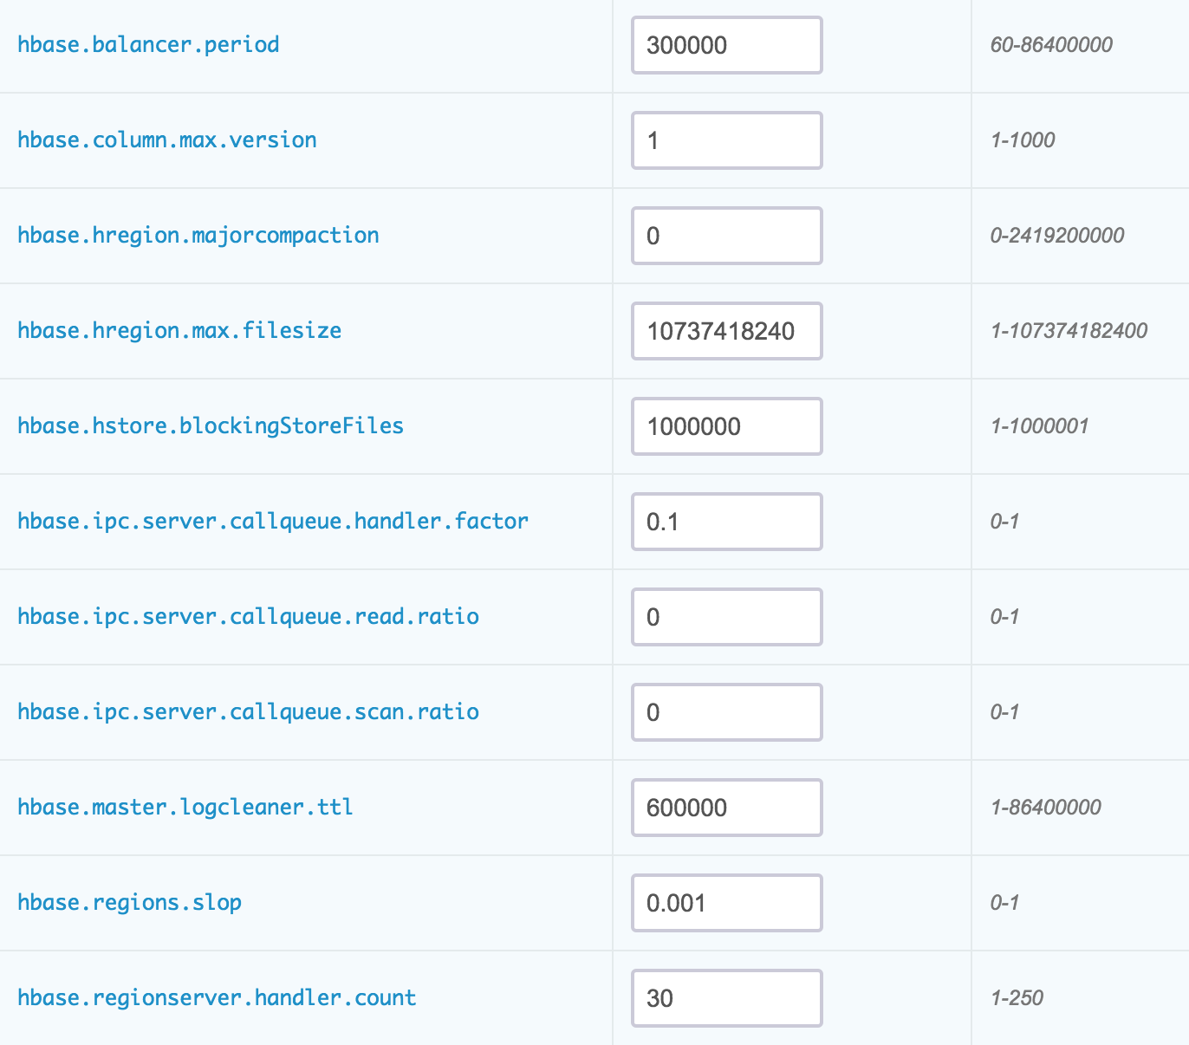Viewport: 1189px width, 1045px height.
Task: Focus the handler count input showing 30
Action: coord(726,998)
